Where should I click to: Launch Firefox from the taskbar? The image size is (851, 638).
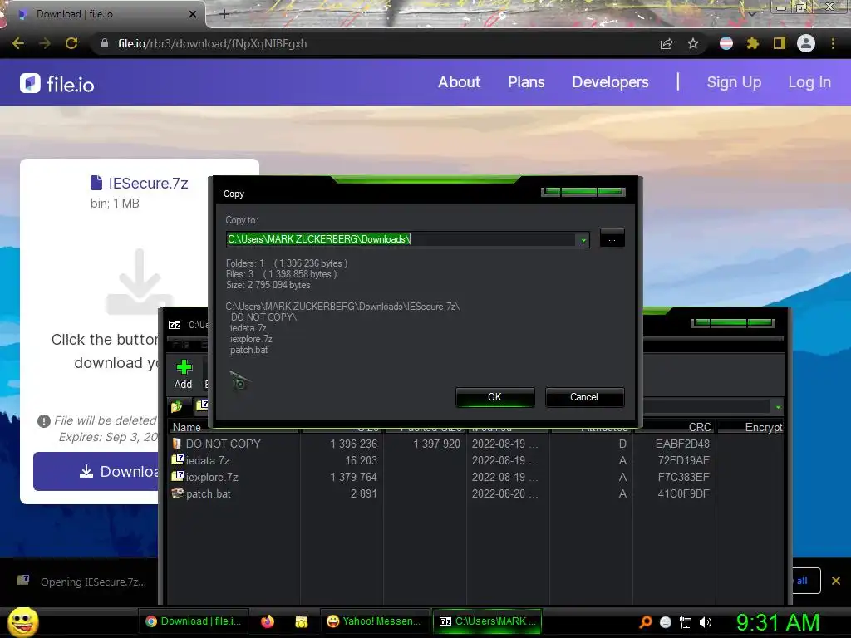pos(268,621)
